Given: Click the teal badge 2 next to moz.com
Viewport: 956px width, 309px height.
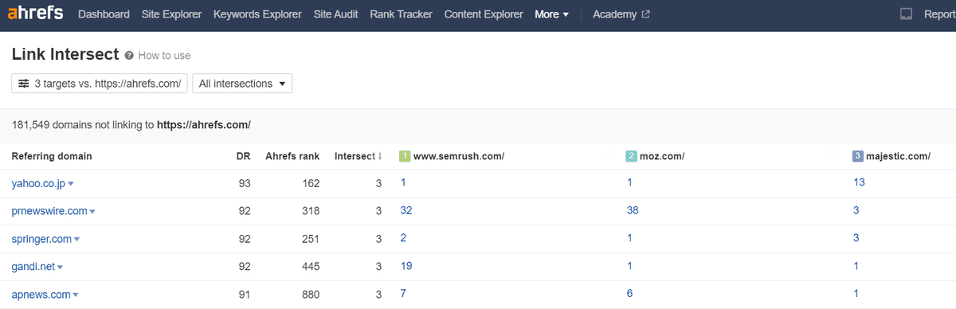Looking at the screenshot, I should coord(632,156).
